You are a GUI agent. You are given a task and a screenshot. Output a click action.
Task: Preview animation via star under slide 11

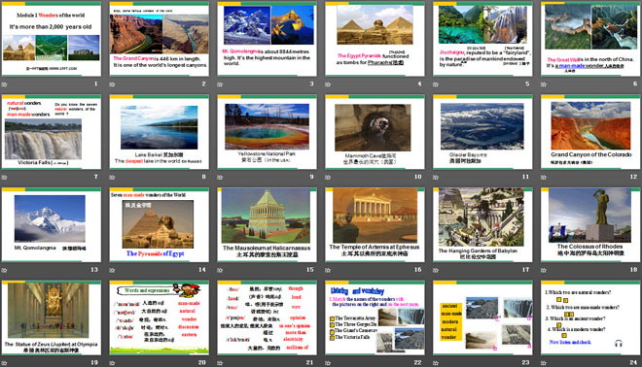[x=436, y=178]
